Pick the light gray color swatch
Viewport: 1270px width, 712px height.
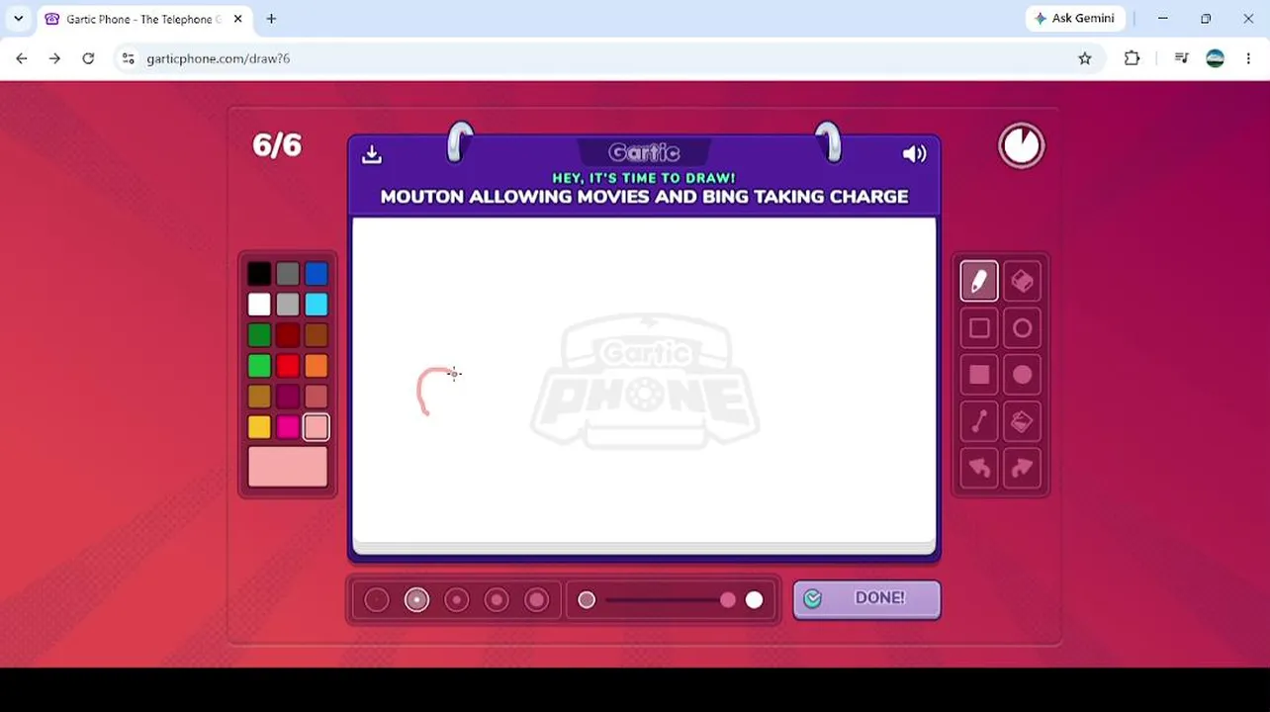pyautogui.click(x=288, y=305)
